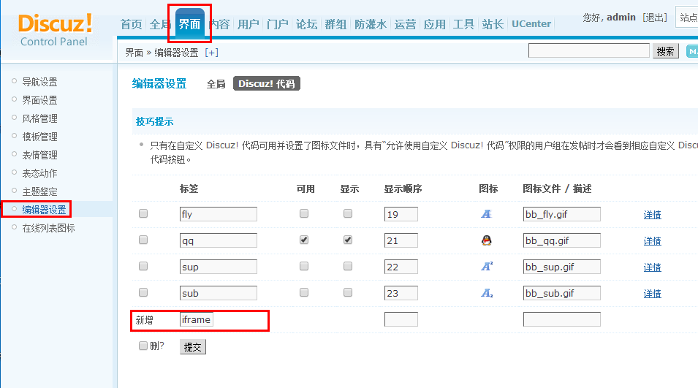Open 在线列表图标 in the sidebar

tap(48, 228)
